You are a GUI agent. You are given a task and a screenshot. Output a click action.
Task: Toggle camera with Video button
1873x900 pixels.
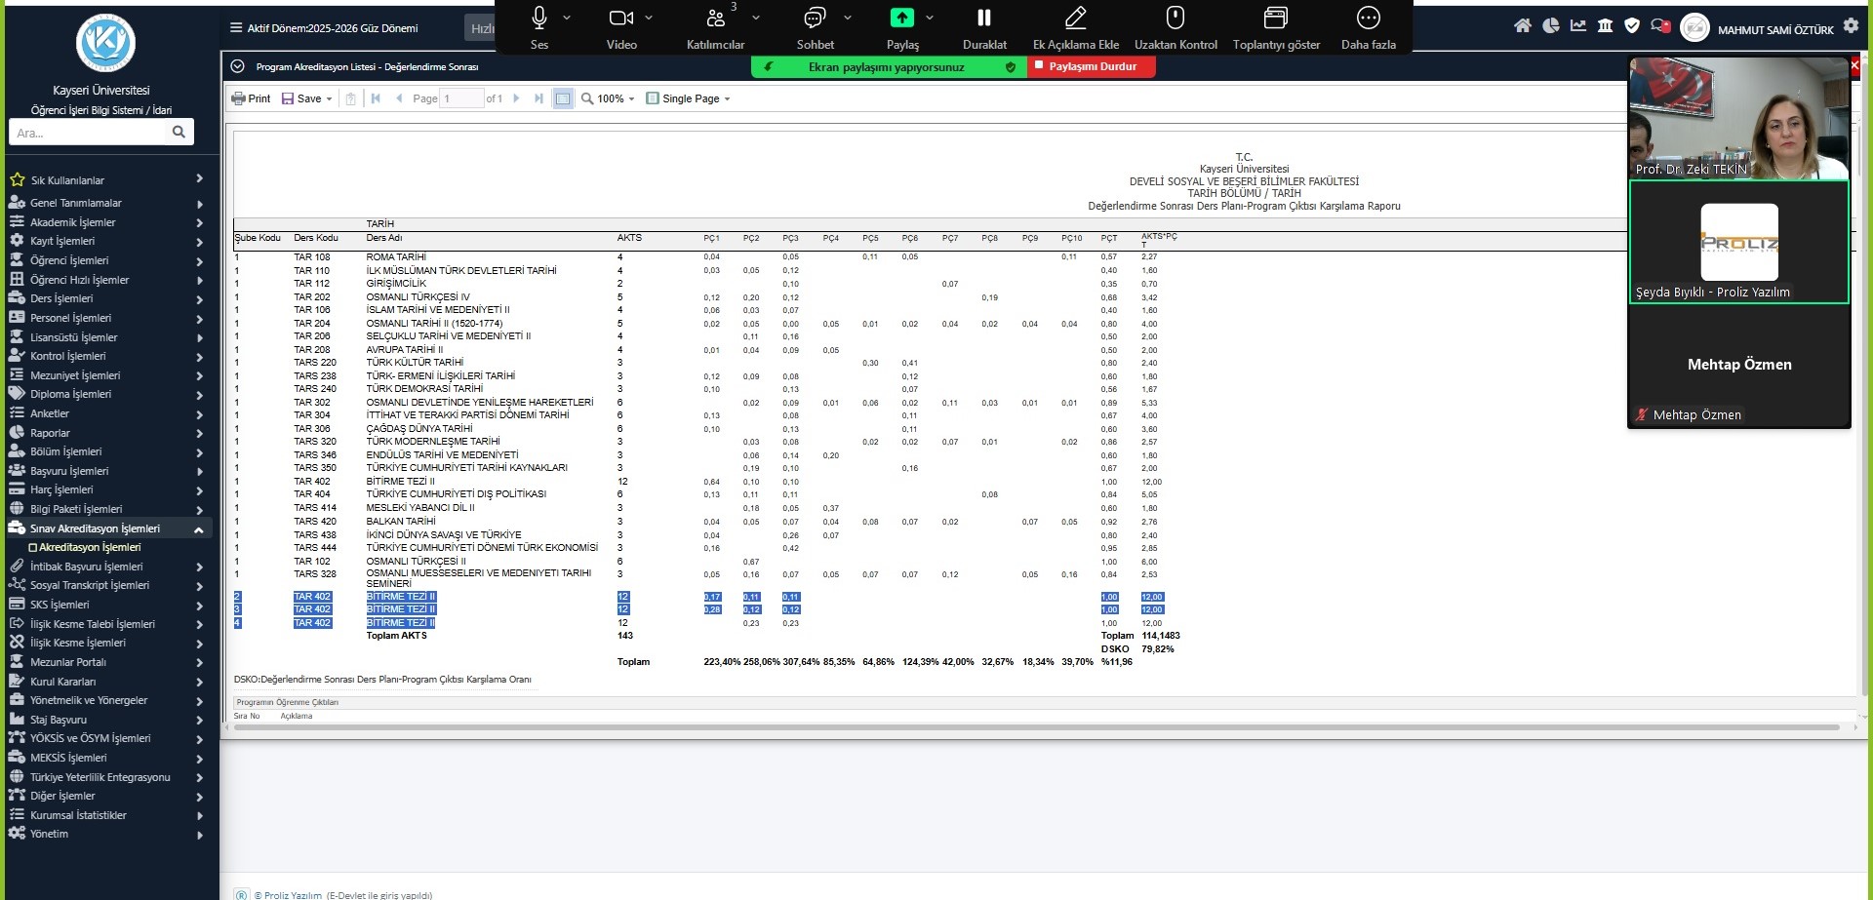point(620,27)
